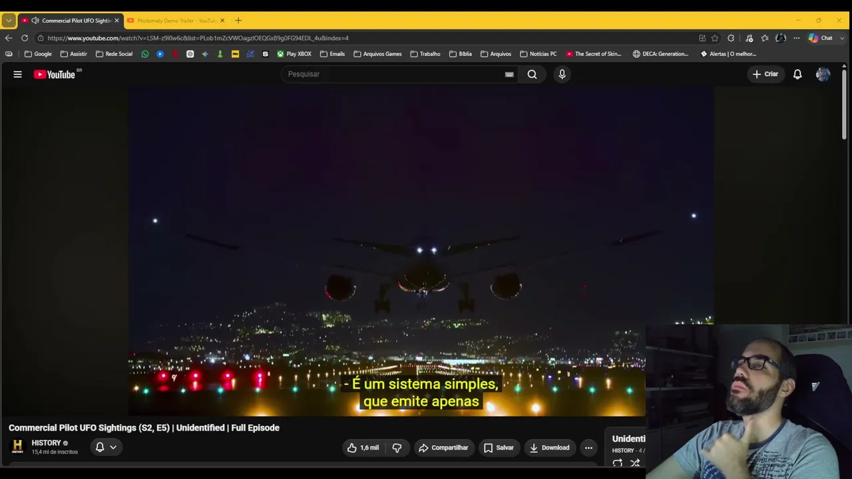Open YouTube notifications bell

point(797,75)
